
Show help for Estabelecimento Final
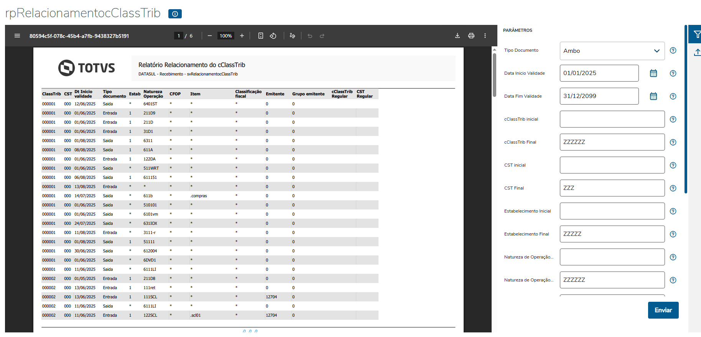point(673,234)
